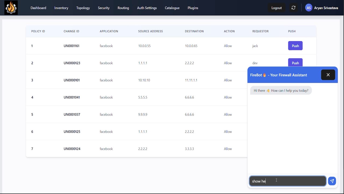This screenshot has width=344, height=194.
Task: Select the Aryan Srivastava username
Action: coord(326,8)
